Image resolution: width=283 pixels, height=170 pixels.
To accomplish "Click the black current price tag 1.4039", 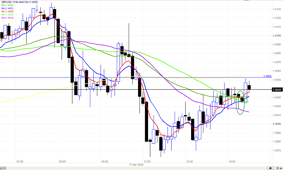I will point(277,90).
